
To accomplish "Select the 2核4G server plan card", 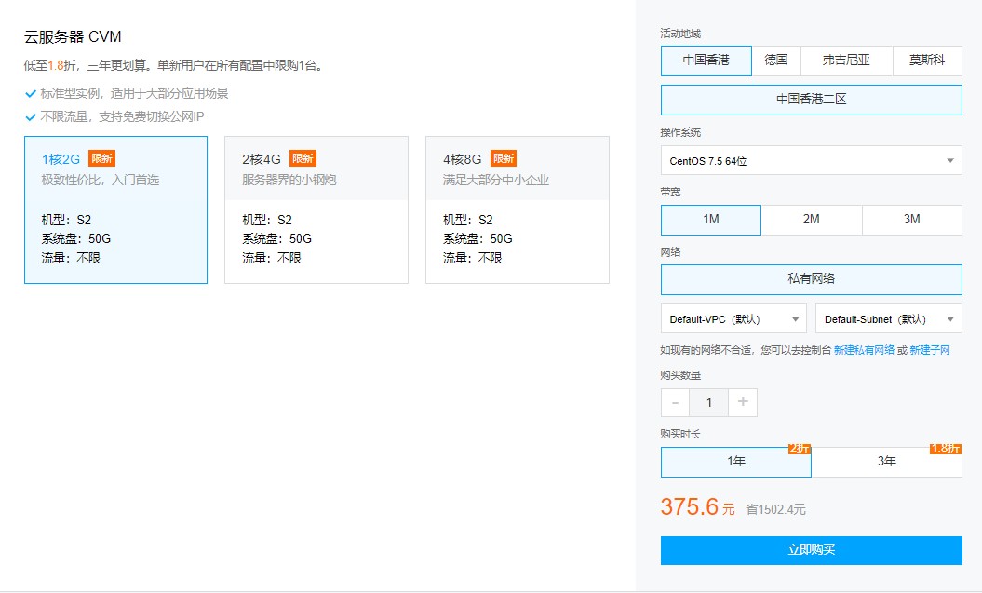I will [316, 209].
